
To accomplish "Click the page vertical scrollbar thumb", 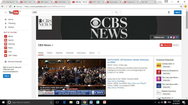I will 187,20.
